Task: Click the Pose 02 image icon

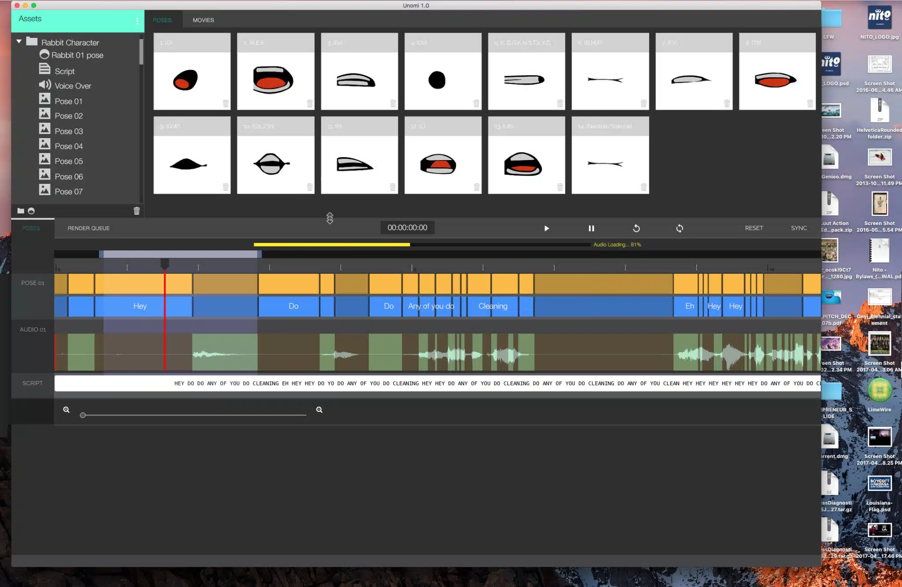Action: [x=44, y=114]
